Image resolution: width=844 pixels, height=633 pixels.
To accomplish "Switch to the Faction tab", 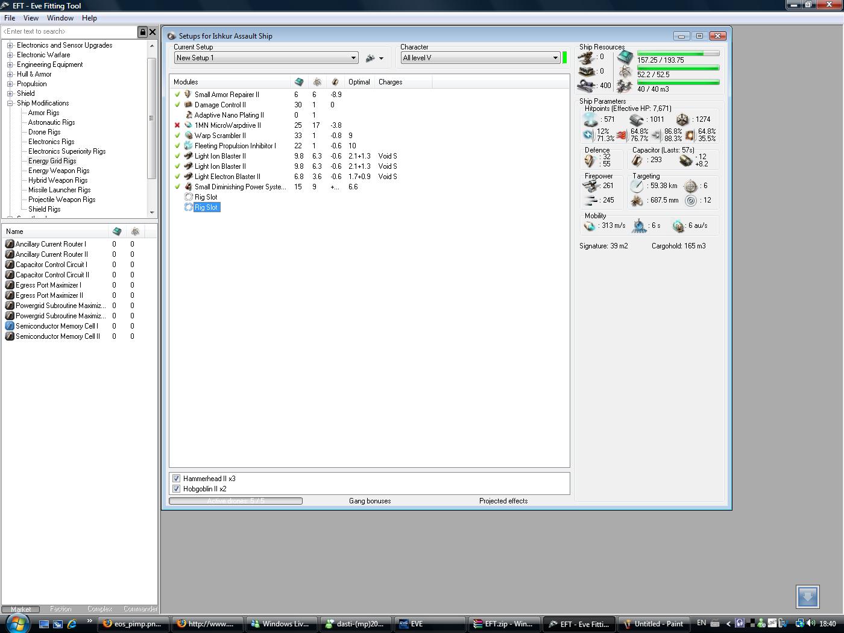I will (60, 609).
